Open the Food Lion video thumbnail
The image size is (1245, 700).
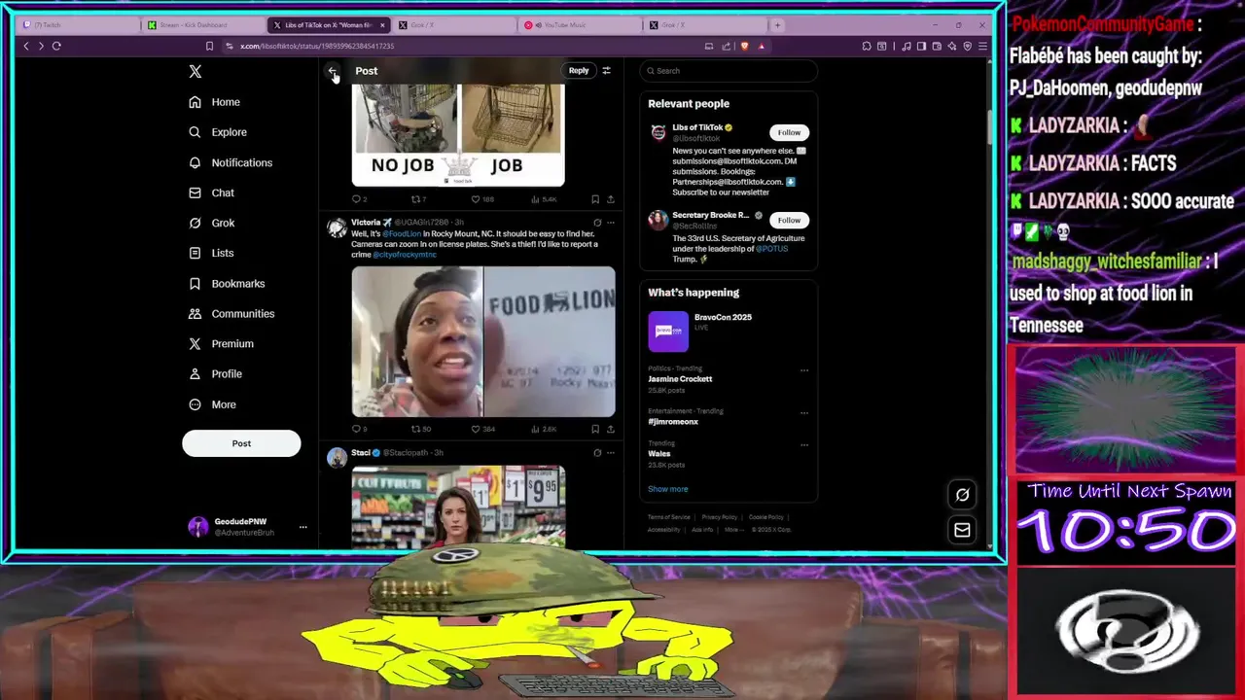coord(483,341)
